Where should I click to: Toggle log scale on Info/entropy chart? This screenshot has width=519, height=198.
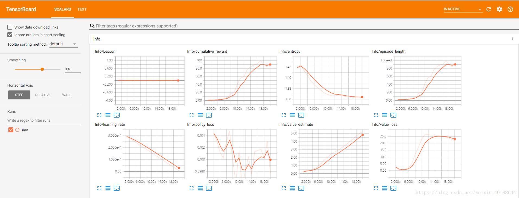292,115
